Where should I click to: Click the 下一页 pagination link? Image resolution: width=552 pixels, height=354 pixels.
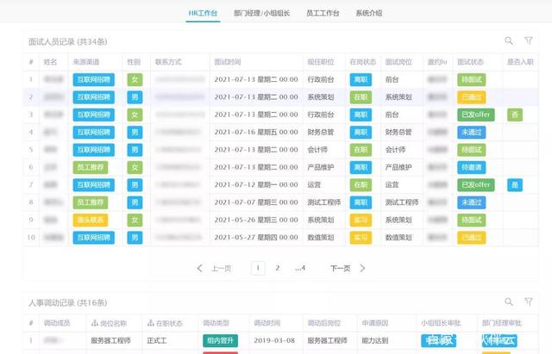coord(340,269)
